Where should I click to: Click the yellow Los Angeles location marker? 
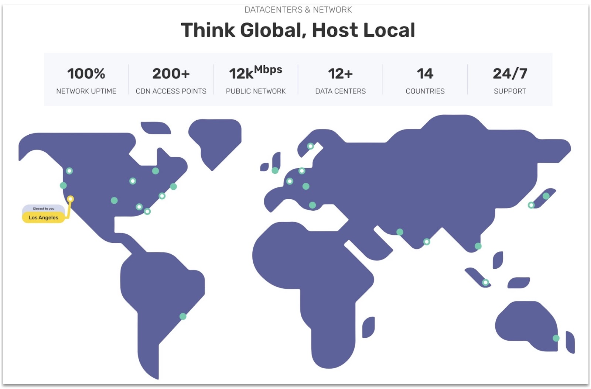(x=70, y=199)
